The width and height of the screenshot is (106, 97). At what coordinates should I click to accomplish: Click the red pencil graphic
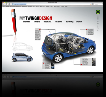(14, 22)
